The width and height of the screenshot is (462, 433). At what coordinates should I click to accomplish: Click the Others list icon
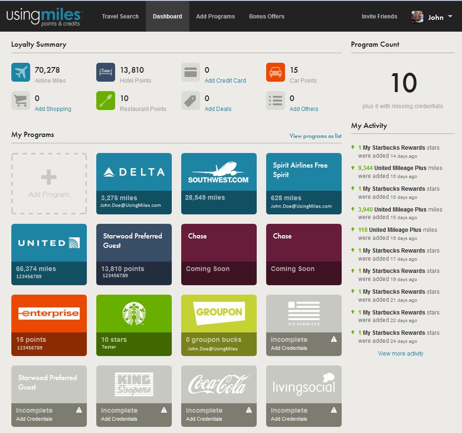tap(276, 101)
